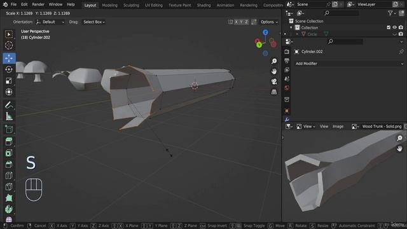The image size is (407, 229).
Task: Disable Circle object render camera icon
Action: point(401,34)
